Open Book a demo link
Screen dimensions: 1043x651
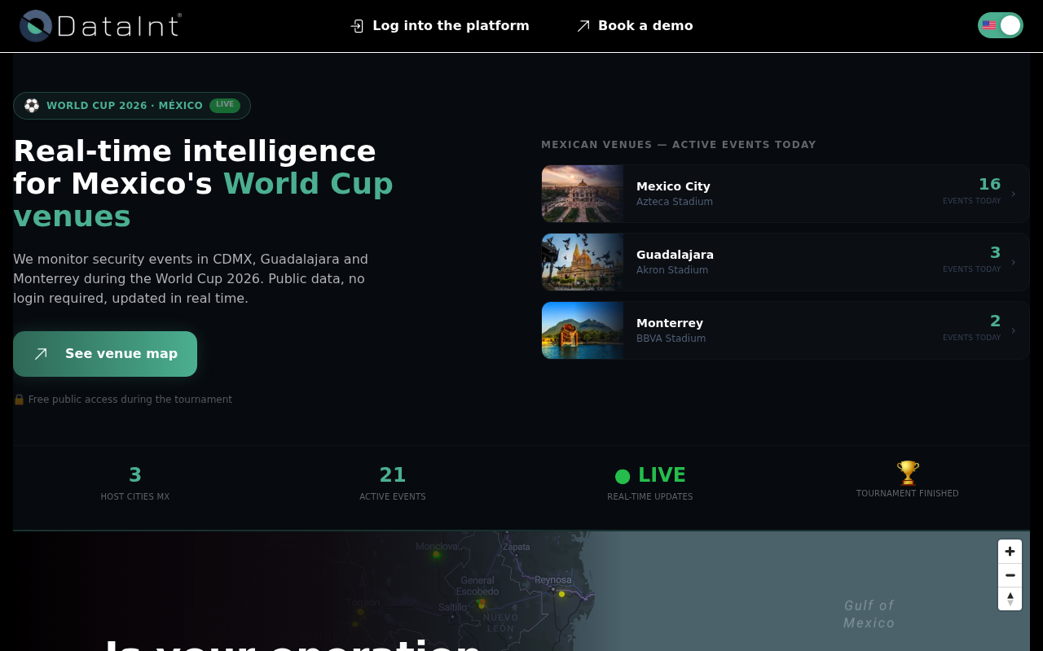point(635,26)
